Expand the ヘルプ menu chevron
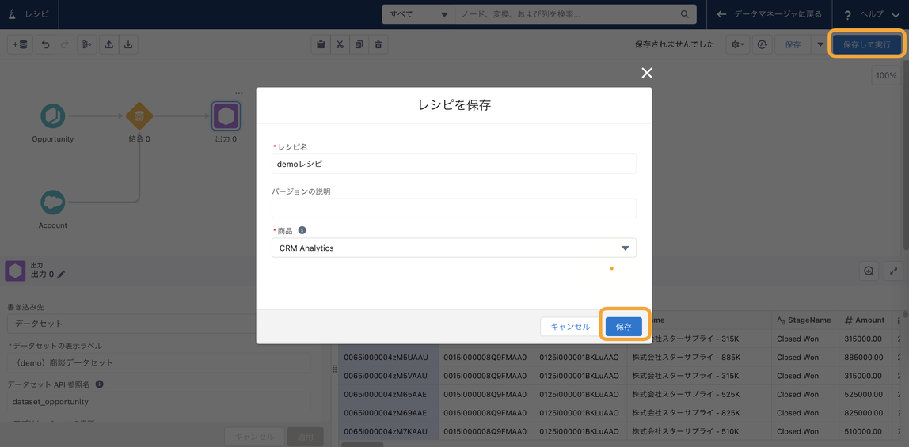The image size is (909, 447). [x=895, y=14]
